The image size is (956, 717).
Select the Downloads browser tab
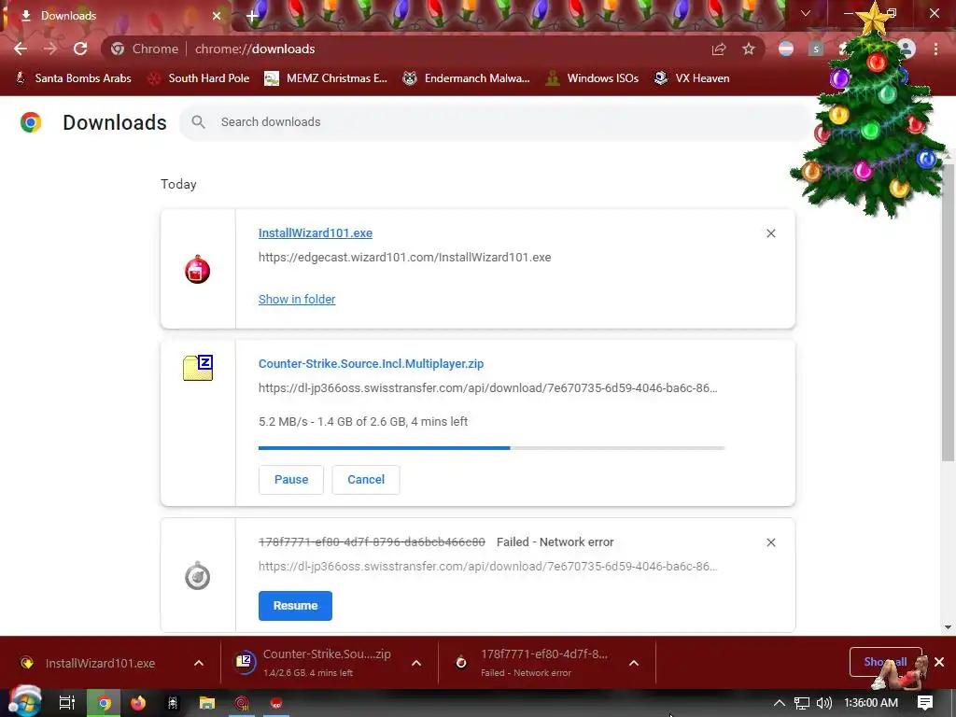pyautogui.click(x=116, y=16)
